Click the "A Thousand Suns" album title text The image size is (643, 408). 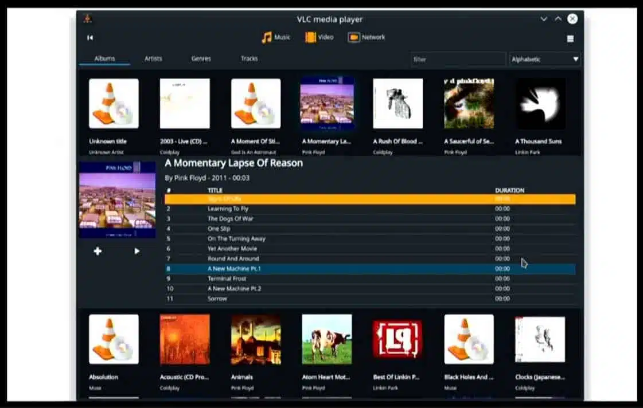tap(539, 142)
